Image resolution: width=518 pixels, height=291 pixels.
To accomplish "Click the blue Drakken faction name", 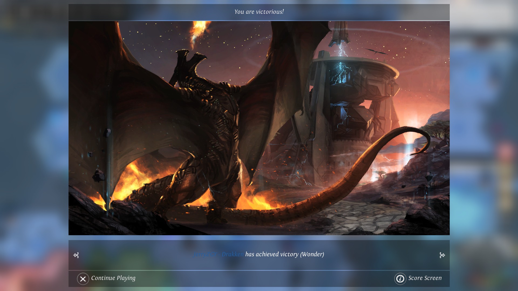I will pos(233,254).
